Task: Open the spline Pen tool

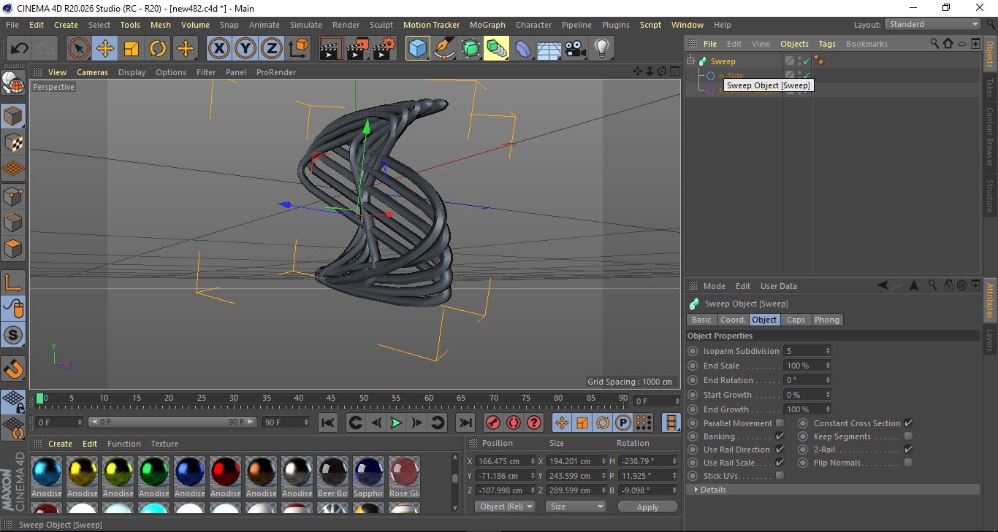Action: point(444,49)
